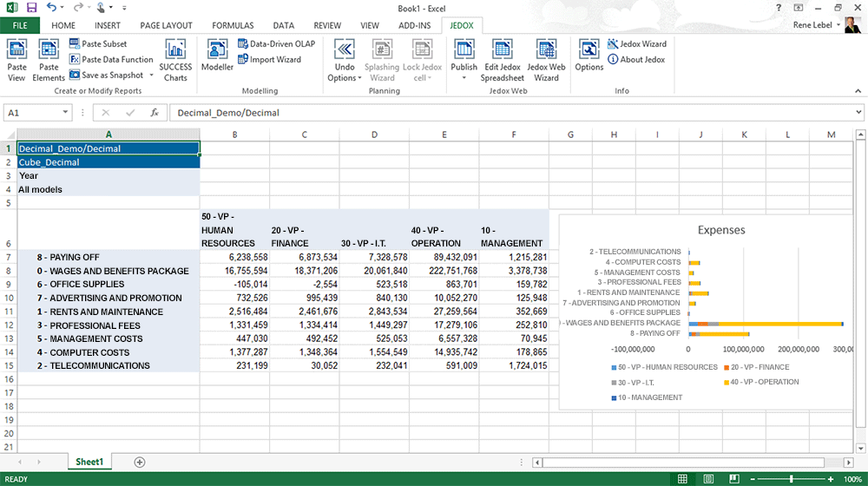Open About Jedox
The height and width of the screenshot is (486, 868).
(636, 59)
